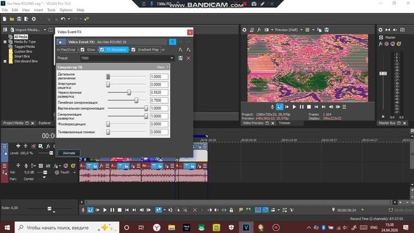Open a project with the folder icon
The height and width of the screenshot is (233, 414).
12,19
